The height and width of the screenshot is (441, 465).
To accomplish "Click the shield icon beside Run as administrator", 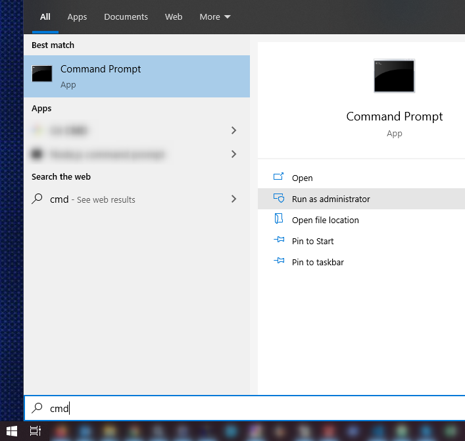I will tap(279, 199).
